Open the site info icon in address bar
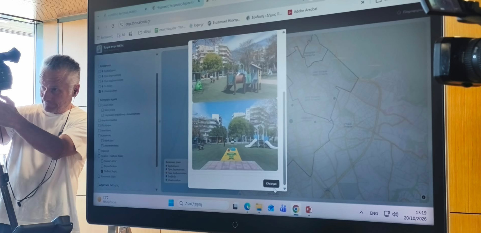The height and width of the screenshot is (233, 481). [x=122, y=25]
